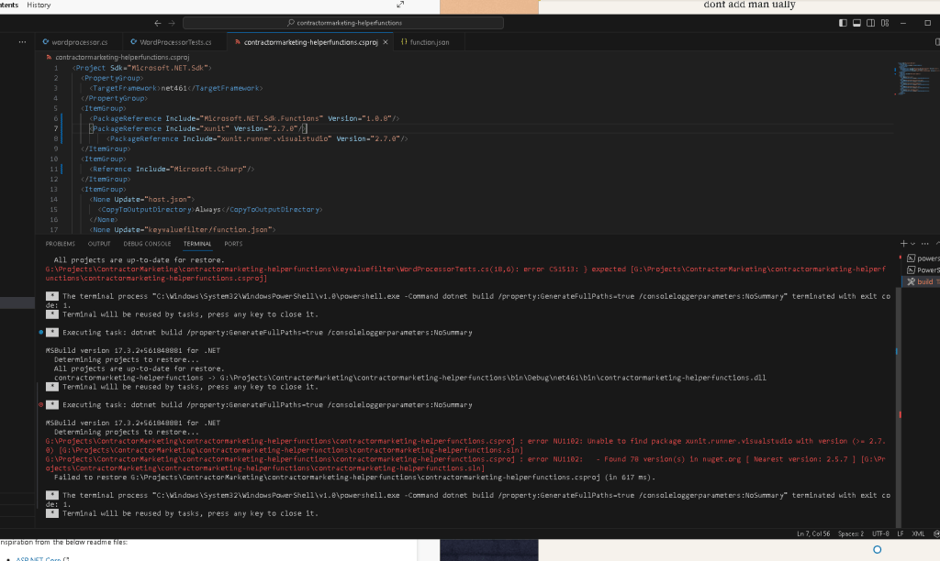Viewport: 940px width, 561px height.
Task: Click the Project Sdk Microsoft.NET.Sdk line
Action: tap(142, 68)
